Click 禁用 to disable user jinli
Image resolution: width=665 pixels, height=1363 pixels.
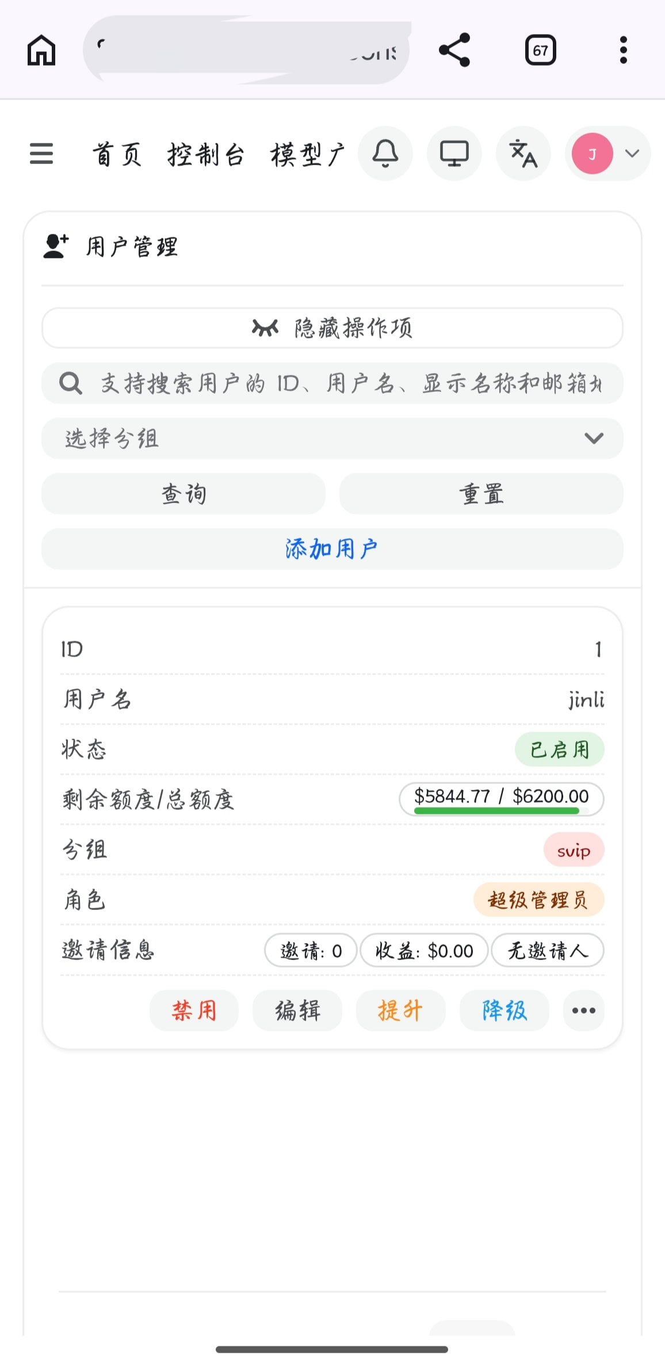[x=194, y=1011]
